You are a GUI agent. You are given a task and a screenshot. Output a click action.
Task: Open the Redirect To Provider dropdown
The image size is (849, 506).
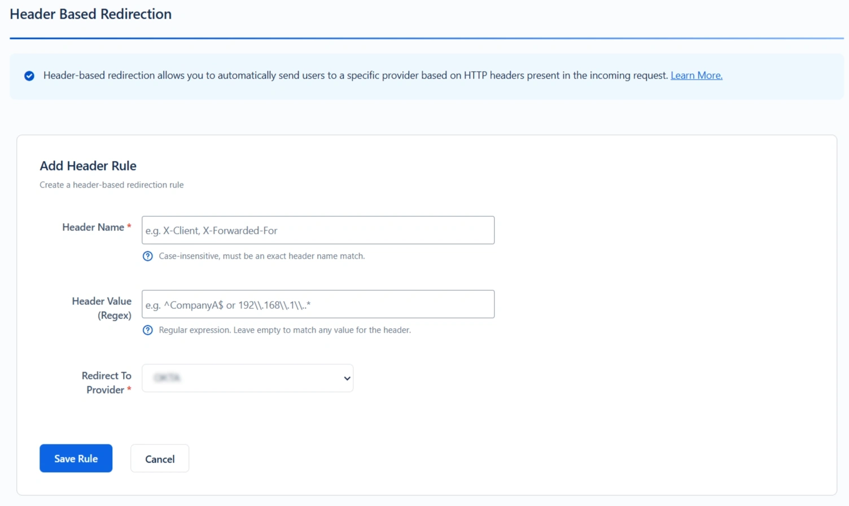pos(247,378)
